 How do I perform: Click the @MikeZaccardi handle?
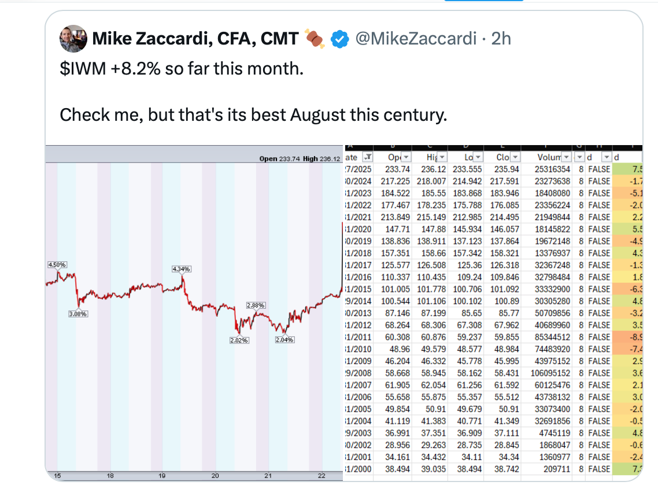click(416, 39)
